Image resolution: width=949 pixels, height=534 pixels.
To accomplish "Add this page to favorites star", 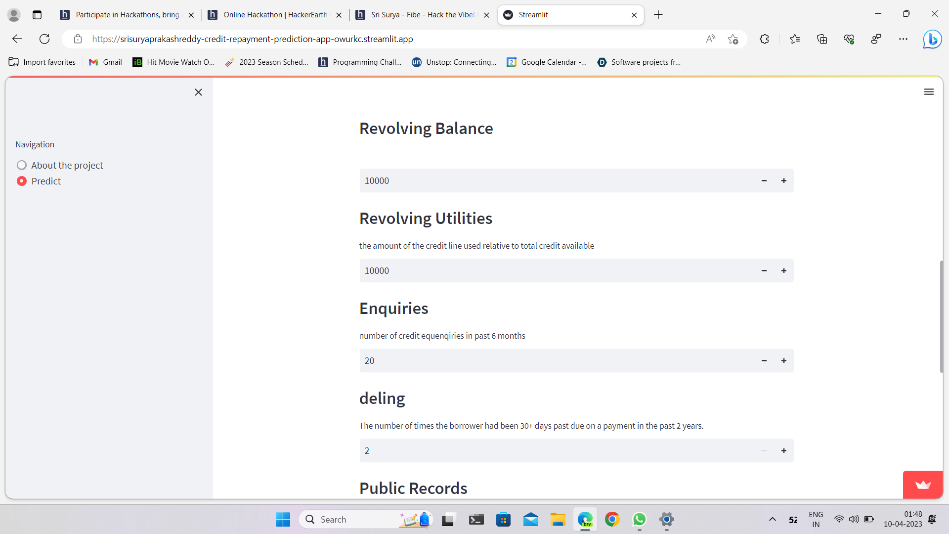I will tap(733, 39).
